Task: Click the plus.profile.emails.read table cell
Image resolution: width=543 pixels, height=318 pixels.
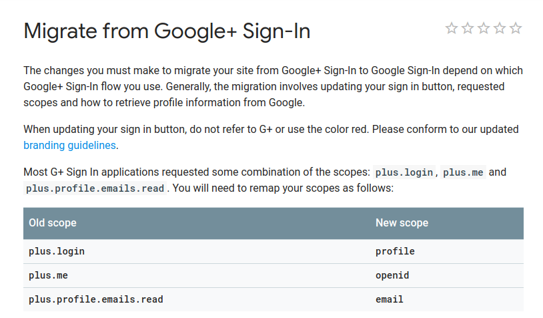Action: [x=95, y=299]
